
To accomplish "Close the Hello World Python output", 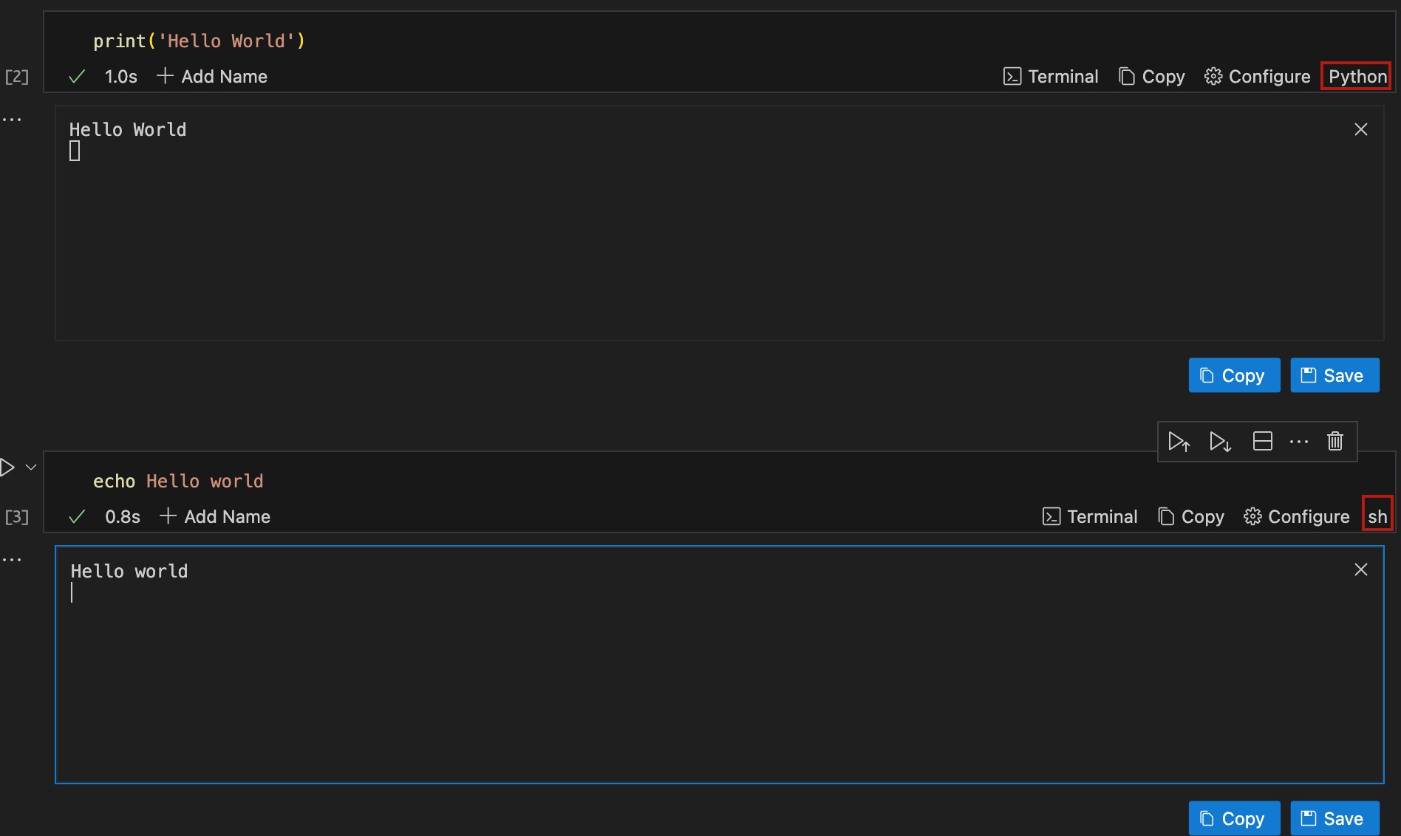I will click(x=1360, y=130).
